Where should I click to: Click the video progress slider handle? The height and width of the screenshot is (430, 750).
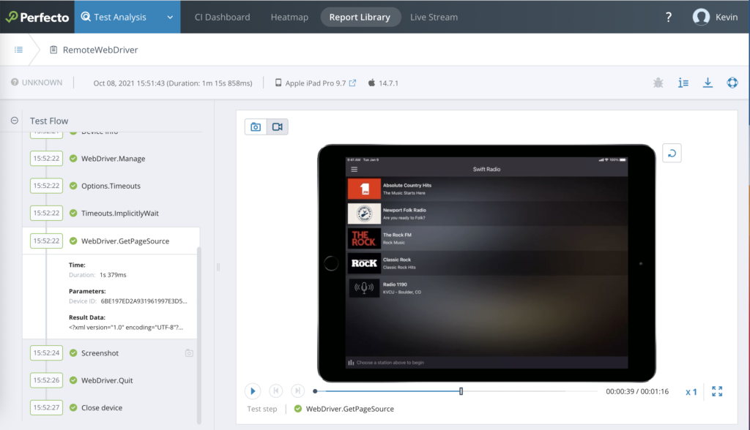tap(461, 391)
